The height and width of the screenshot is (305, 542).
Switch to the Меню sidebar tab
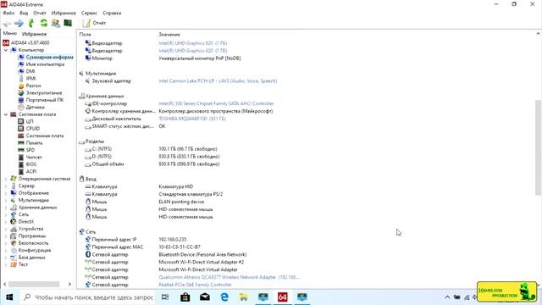(10, 34)
